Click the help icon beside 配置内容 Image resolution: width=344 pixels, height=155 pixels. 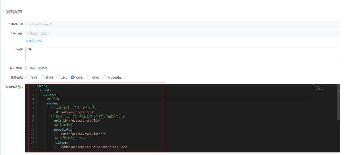coord(19,87)
